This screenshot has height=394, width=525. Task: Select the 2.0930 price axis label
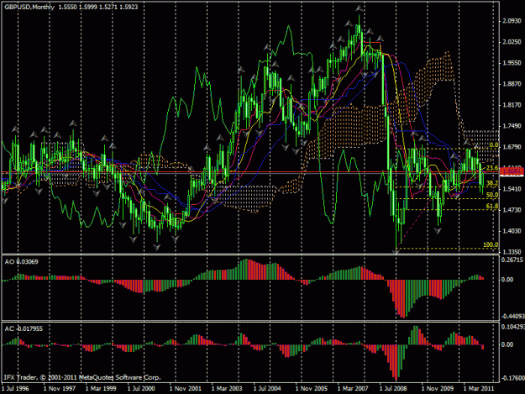pos(512,21)
